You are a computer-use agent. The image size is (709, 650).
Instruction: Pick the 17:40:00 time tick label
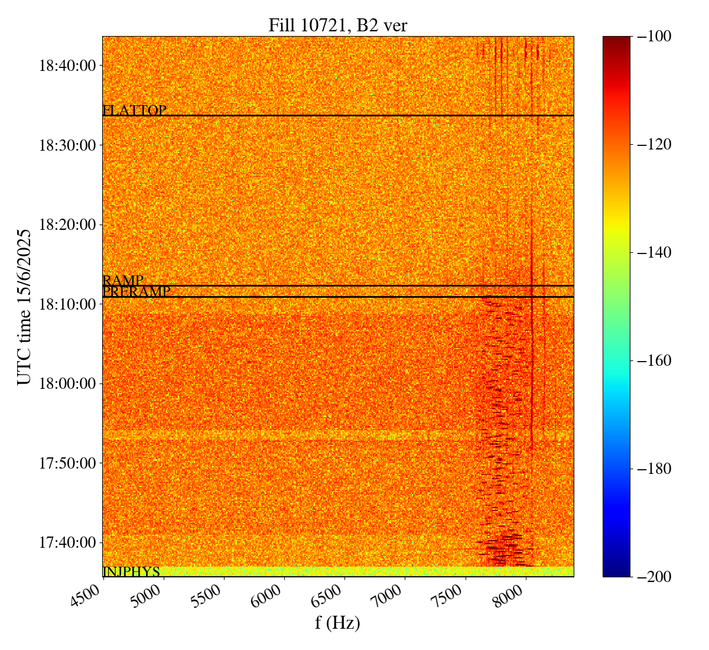click(x=67, y=542)
